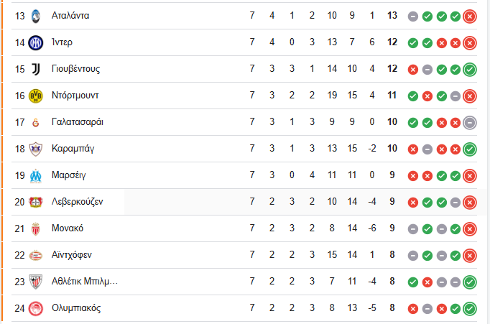The image size is (490, 324).
Task: Open the Αϊντχόφεν team page
Action: [72, 255]
